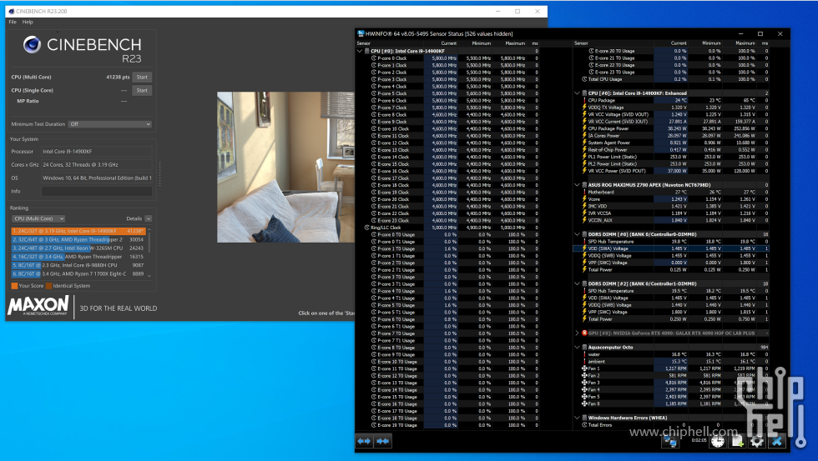Image resolution: width=818 pixels, height=461 pixels.
Task: Select ranking entry AMD Ryzen Threadripper 30054
Action: pyautogui.click(x=78, y=239)
